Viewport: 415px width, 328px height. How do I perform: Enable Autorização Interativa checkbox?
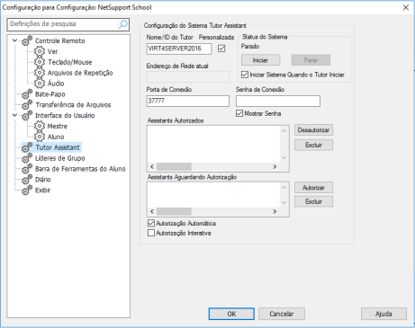coord(151,233)
